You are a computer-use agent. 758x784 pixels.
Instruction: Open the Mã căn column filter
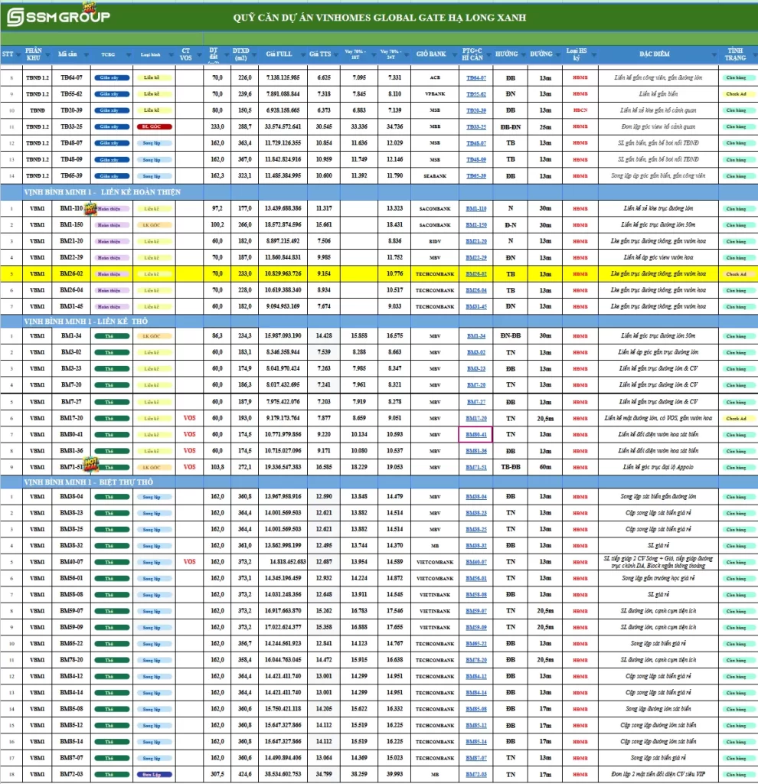pos(86,54)
